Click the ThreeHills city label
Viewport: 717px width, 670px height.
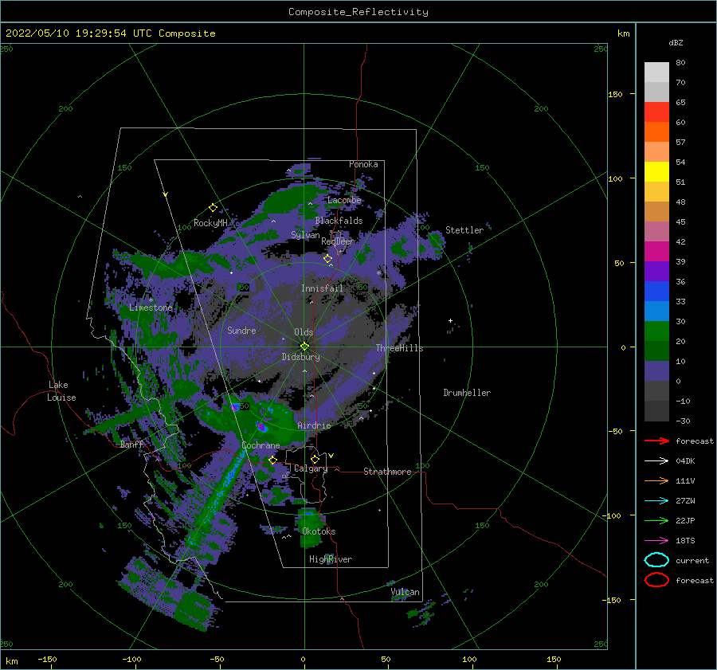coord(399,348)
